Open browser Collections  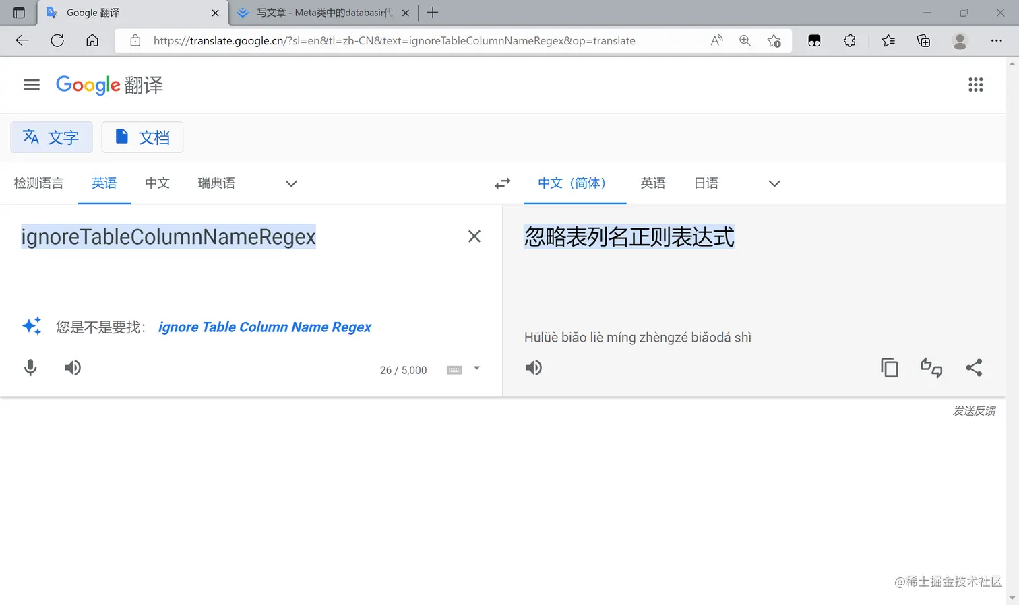pyautogui.click(x=923, y=41)
